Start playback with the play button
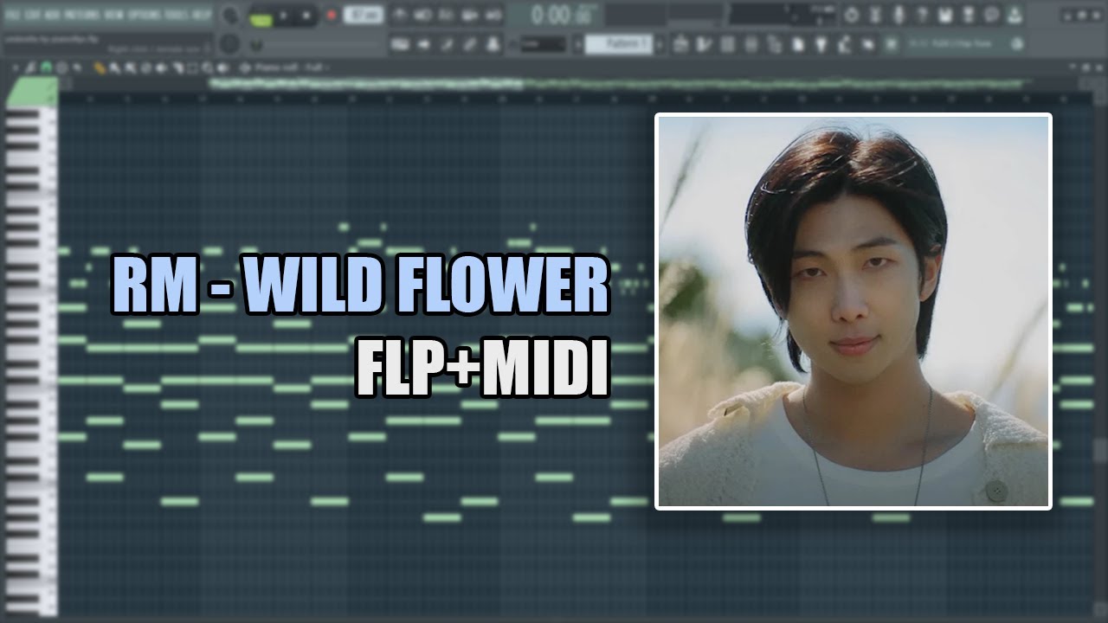The image size is (1108, 623). tap(283, 16)
